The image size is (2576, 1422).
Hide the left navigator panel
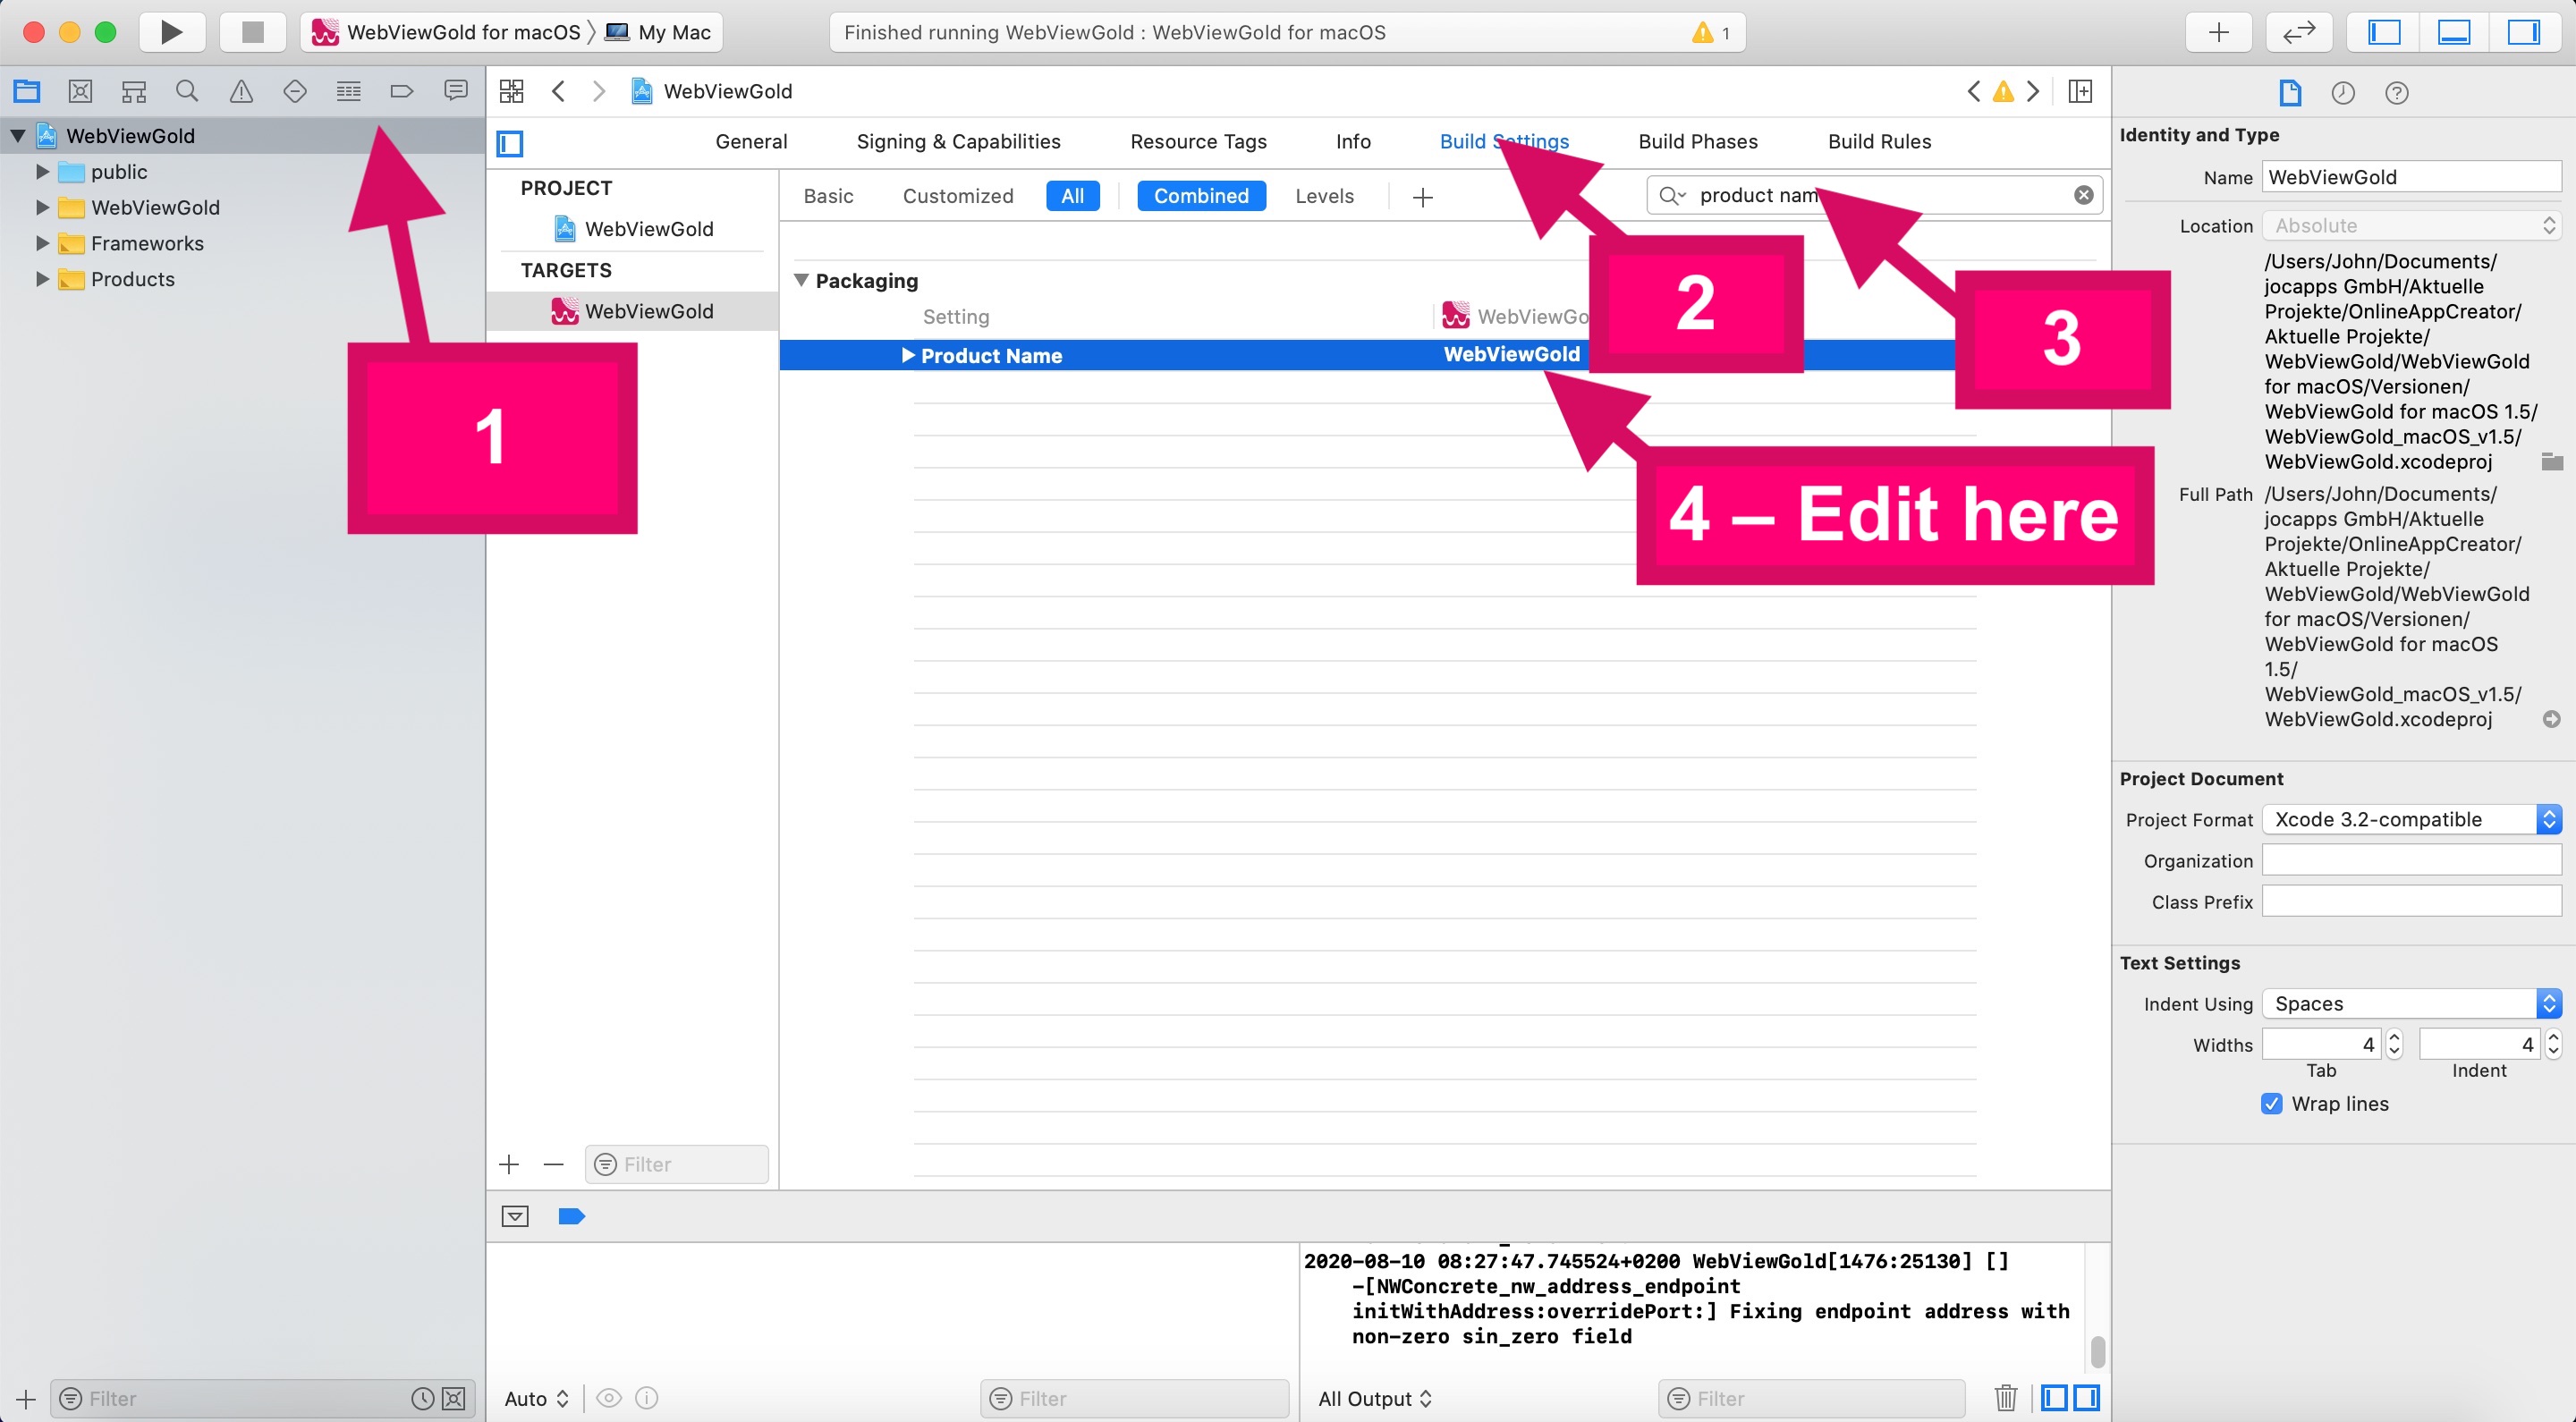click(2385, 32)
